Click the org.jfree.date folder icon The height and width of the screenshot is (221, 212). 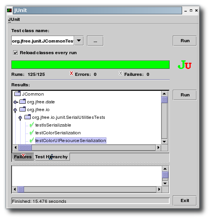(x=23, y=101)
